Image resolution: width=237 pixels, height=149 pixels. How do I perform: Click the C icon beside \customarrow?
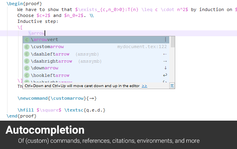(27, 47)
